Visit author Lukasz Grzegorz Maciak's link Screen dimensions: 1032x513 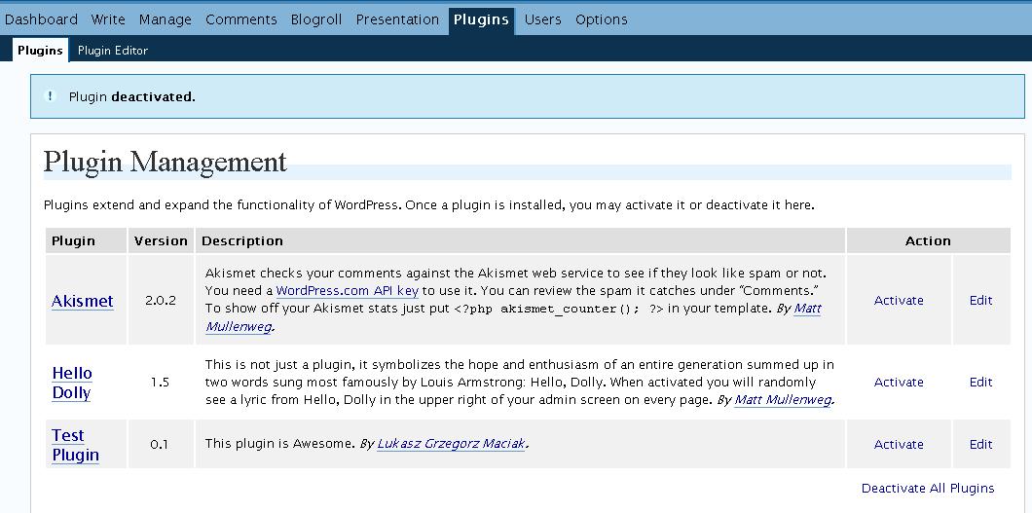click(451, 445)
